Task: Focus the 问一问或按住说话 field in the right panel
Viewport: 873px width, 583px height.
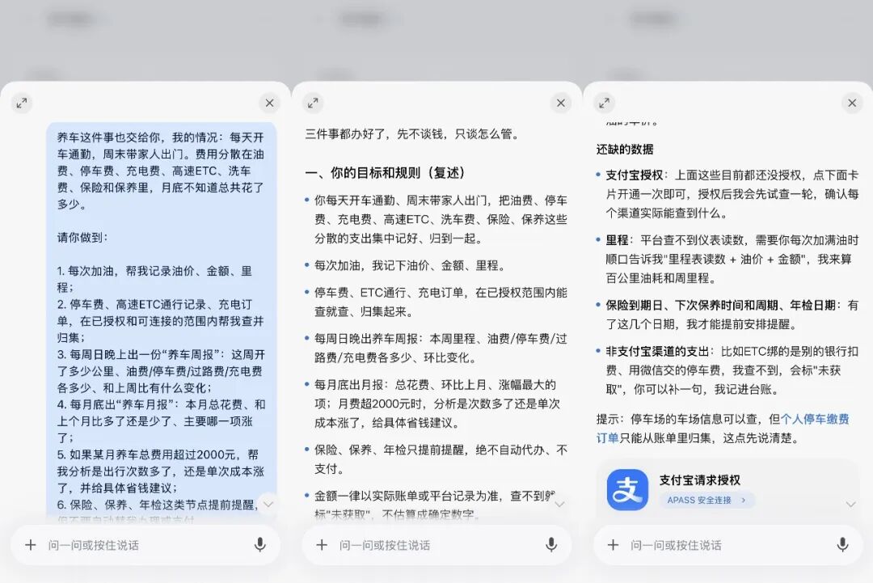Action: click(727, 545)
